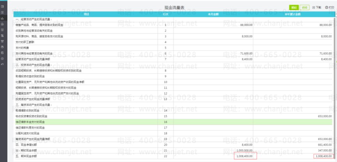Select row 二、投资活动产生的现金流量
337x162 pixels.
173,65
